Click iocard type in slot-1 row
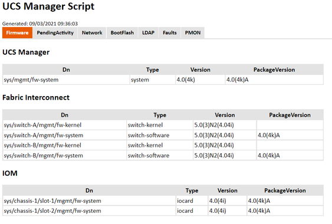Image resolution: width=332 pixels, height=224 pixels. point(192,200)
